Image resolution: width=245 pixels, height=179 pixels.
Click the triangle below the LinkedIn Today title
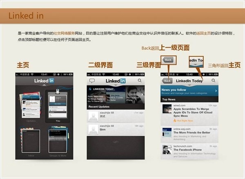(x=189, y=85)
